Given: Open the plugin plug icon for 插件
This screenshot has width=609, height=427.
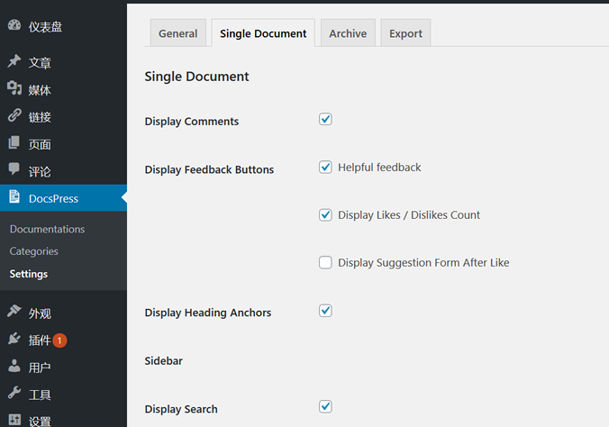Looking at the screenshot, I should tap(14, 339).
